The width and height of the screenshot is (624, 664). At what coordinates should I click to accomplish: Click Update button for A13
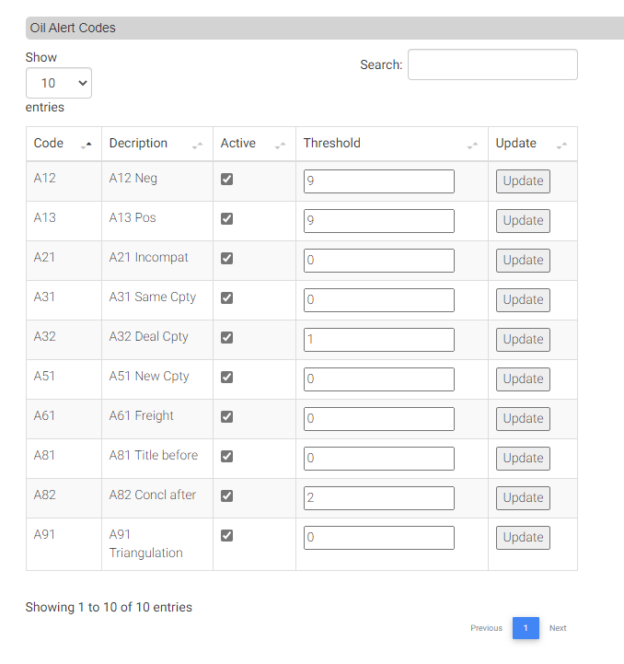[x=524, y=221]
